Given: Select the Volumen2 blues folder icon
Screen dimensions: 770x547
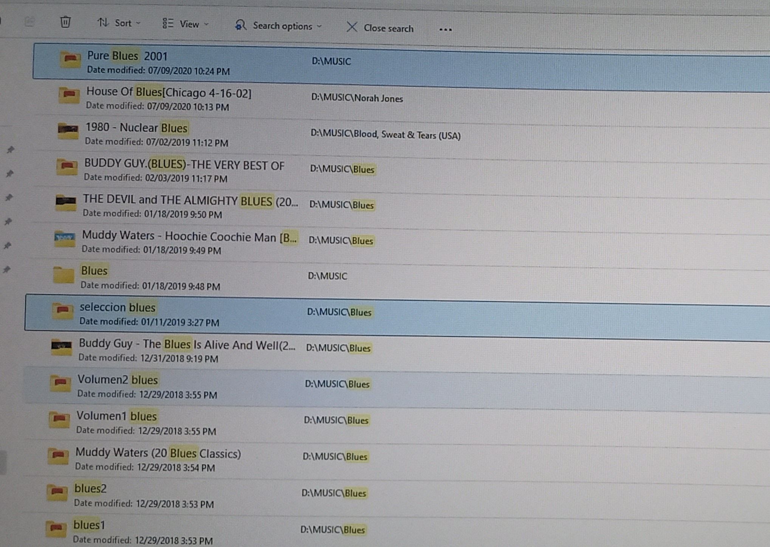Looking at the screenshot, I should coord(60,383).
